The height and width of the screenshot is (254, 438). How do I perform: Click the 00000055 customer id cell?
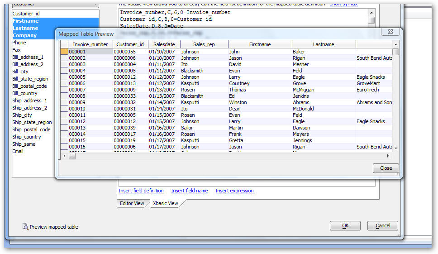point(130,52)
